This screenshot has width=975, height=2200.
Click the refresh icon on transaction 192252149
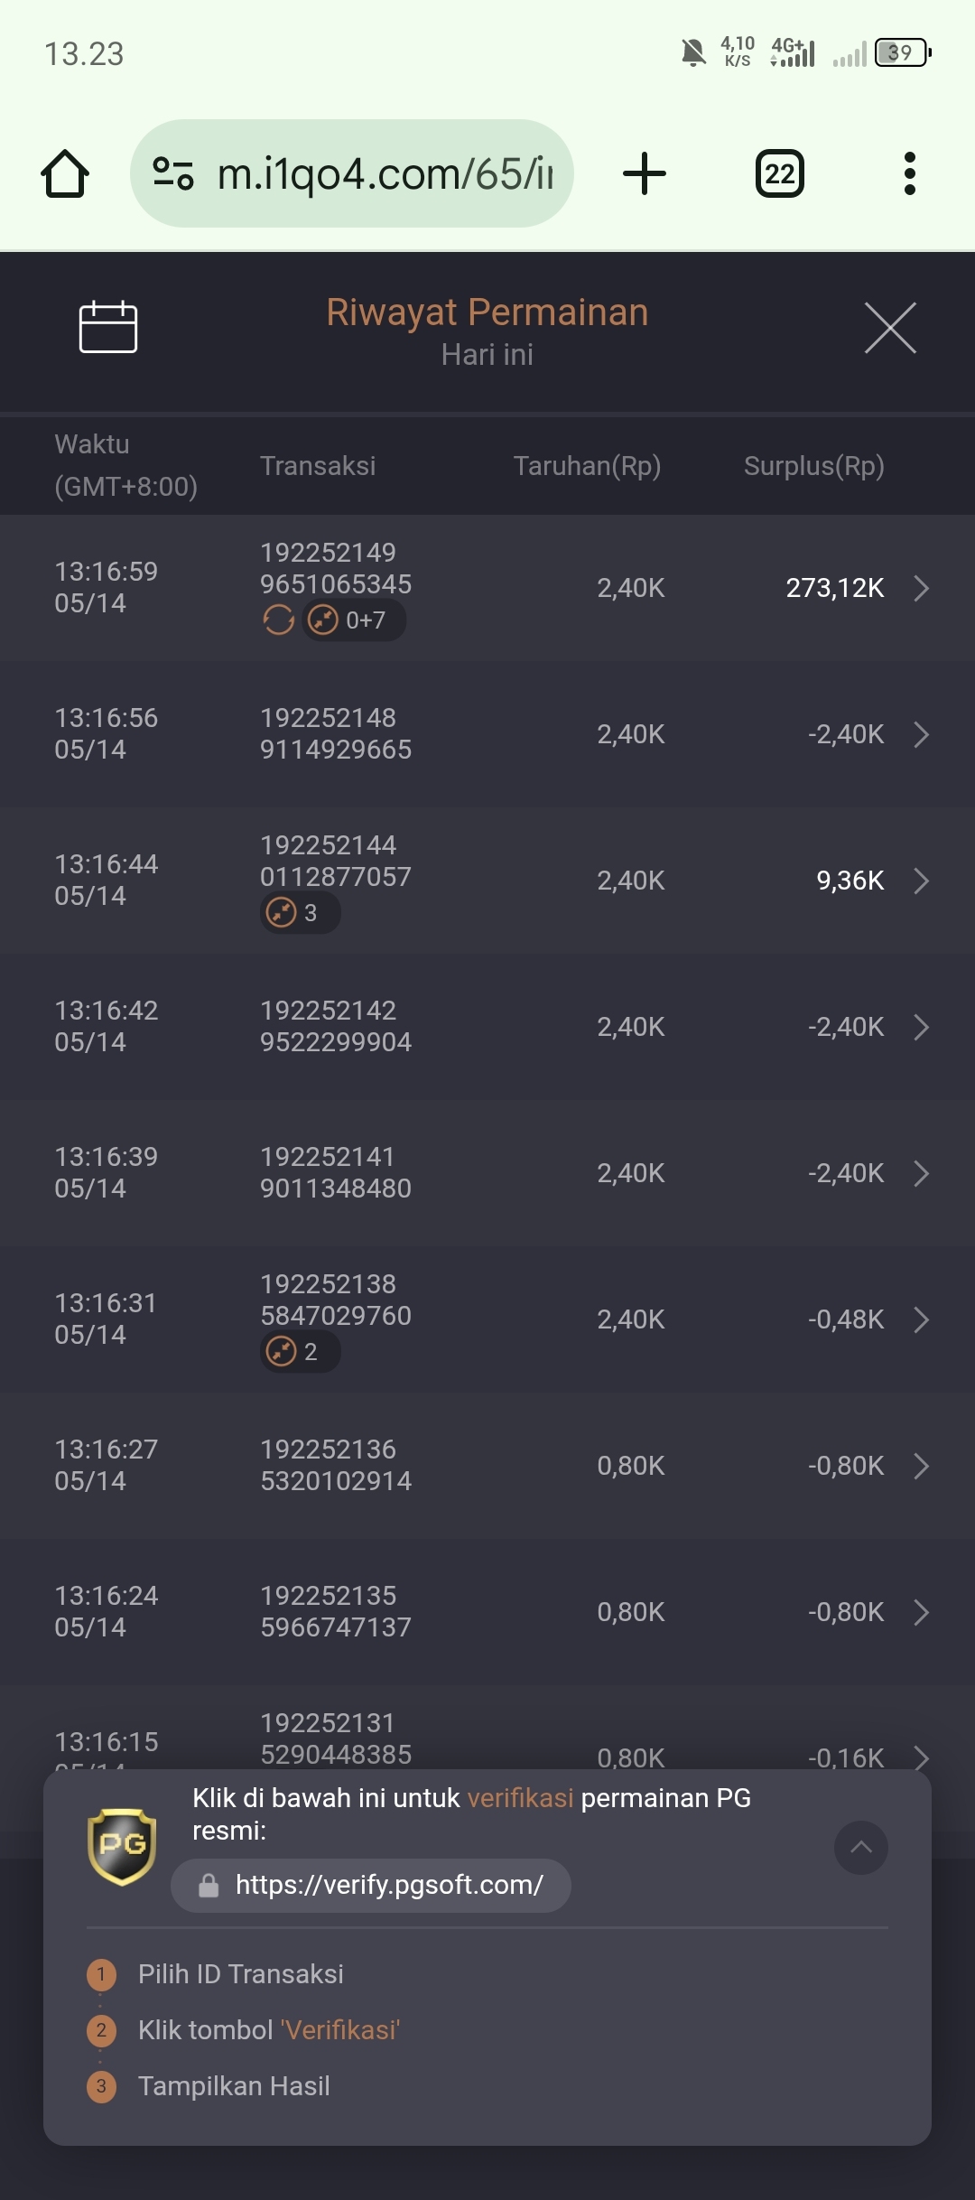coord(278,620)
